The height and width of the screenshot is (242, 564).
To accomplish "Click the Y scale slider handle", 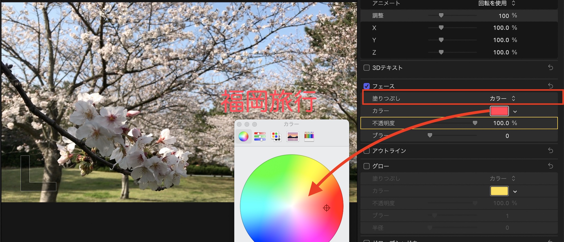I will click(x=441, y=40).
